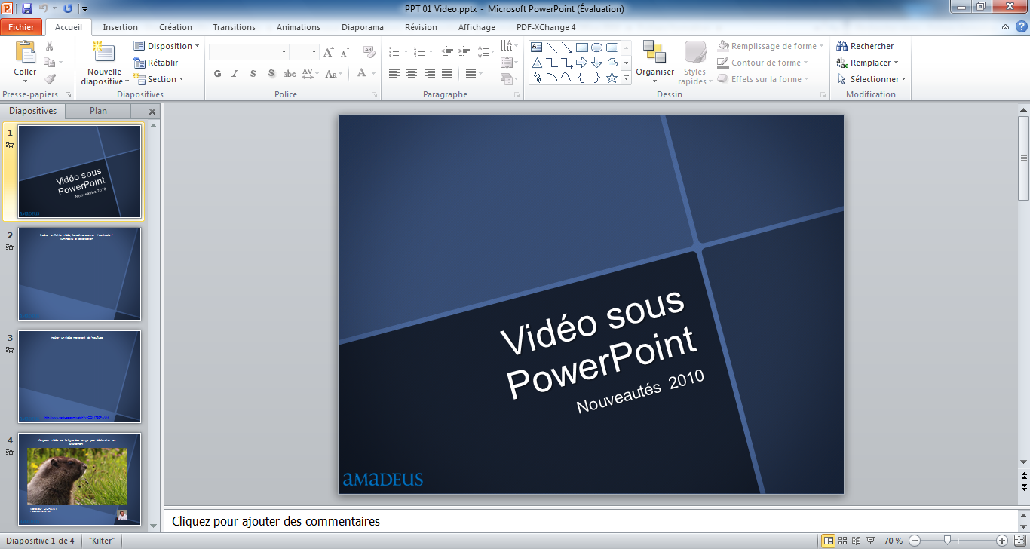Viewport: 1030px width, 549px height.
Task: Decrease font size with small A icon
Action: point(345,52)
